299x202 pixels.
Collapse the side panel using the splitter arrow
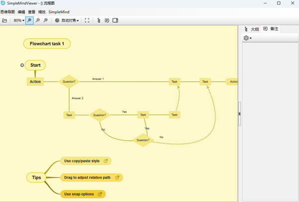pos(239,114)
